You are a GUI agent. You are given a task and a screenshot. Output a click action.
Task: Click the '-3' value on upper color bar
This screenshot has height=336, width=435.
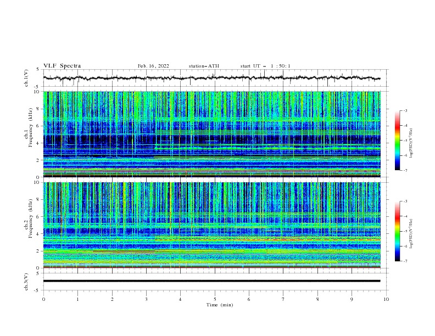point(405,110)
